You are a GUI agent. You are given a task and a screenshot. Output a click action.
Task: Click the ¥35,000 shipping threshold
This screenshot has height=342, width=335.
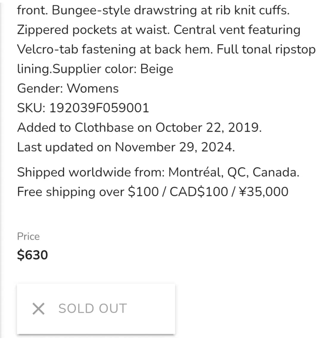(264, 192)
